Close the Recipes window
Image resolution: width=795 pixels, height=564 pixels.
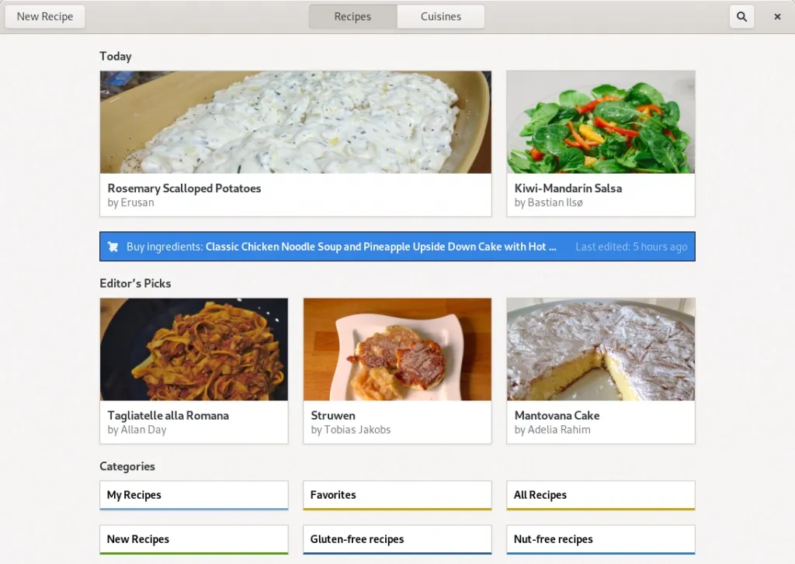776,16
